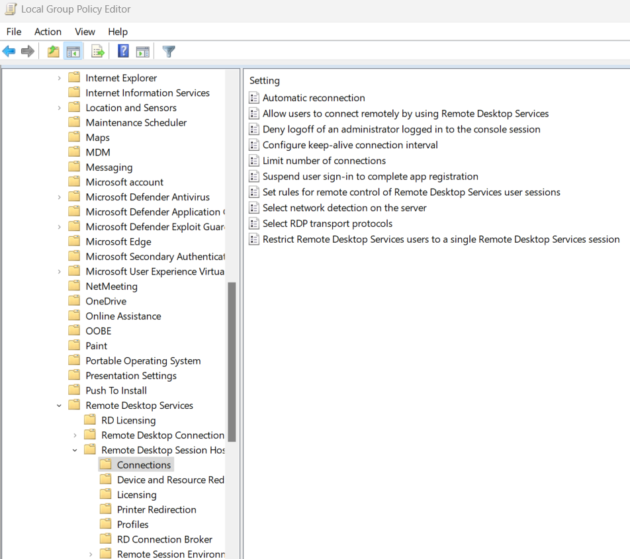Open the View menu
Image resolution: width=630 pixels, height=559 pixels.
85,32
